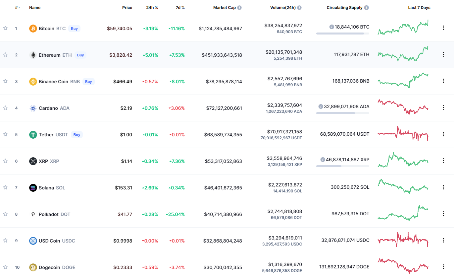
Task: Star Binance Coin for the watchlist
Action: coord(5,81)
